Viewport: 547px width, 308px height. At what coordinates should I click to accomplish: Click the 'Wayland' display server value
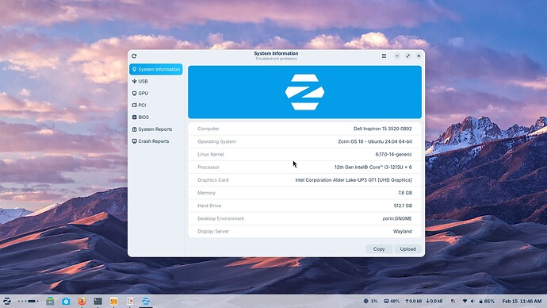click(402, 232)
